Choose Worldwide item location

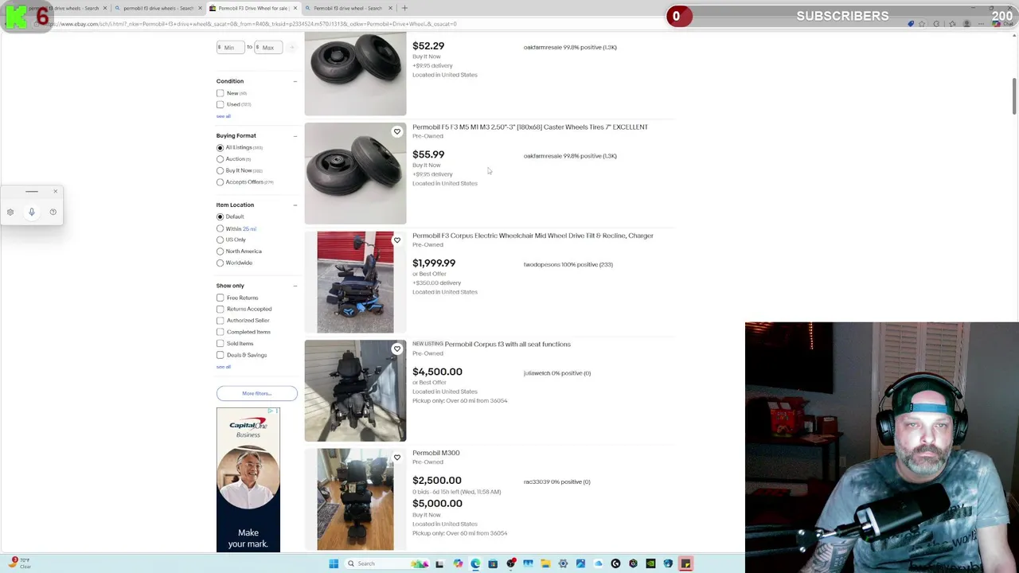pyautogui.click(x=221, y=263)
